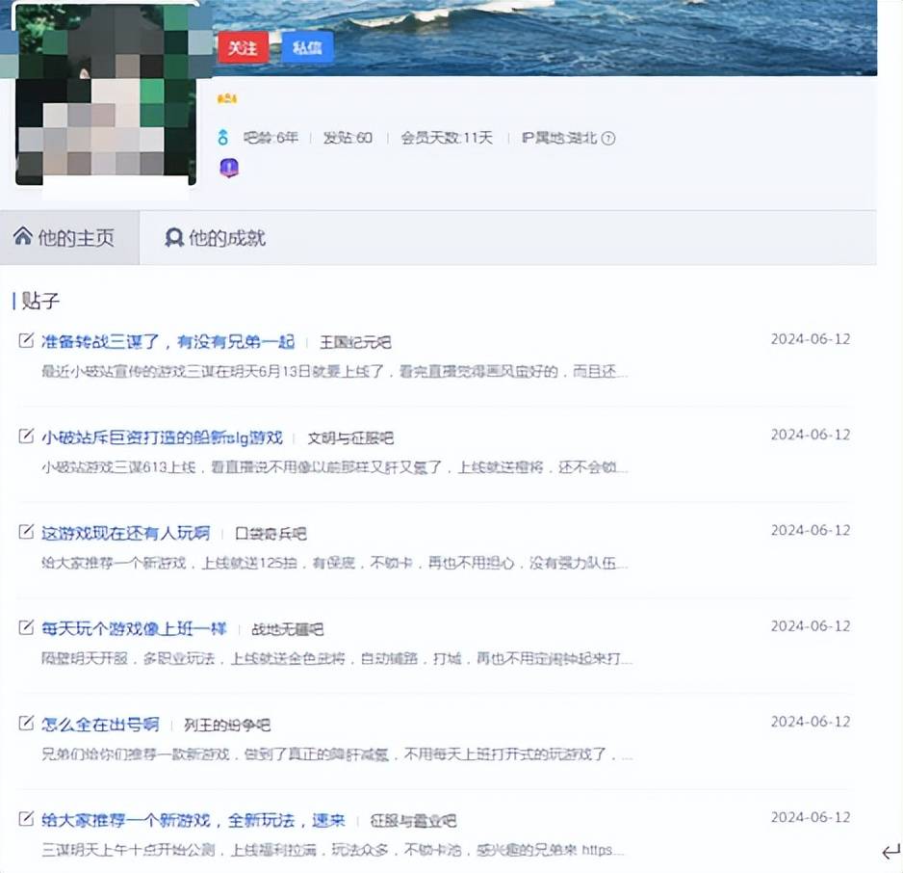Open the 王国纪元吧 forum link

coord(355,342)
